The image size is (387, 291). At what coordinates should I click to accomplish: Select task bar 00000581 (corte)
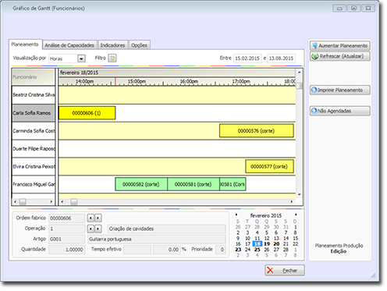tap(193, 184)
